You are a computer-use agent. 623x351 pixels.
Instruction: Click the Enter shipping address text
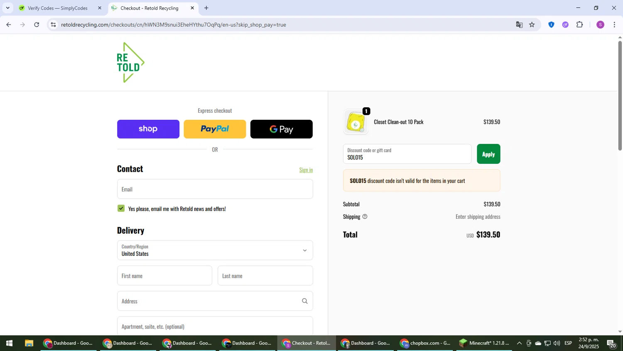click(x=478, y=217)
